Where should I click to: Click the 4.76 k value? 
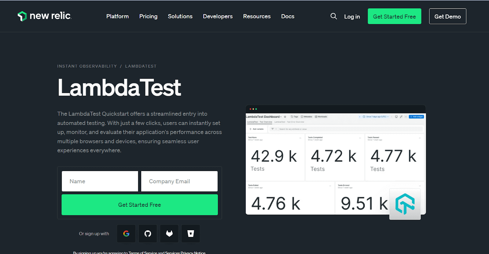pyautogui.click(x=276, y=204)
